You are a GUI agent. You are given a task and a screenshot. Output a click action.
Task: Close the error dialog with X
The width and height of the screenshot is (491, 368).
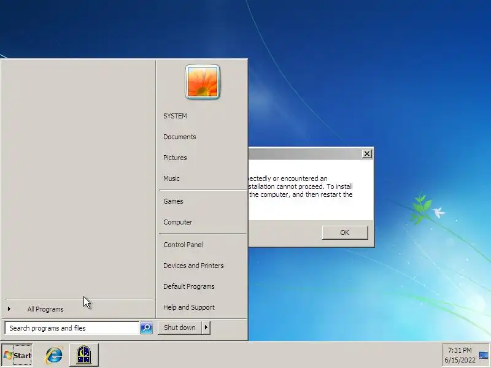coord(366,154)
